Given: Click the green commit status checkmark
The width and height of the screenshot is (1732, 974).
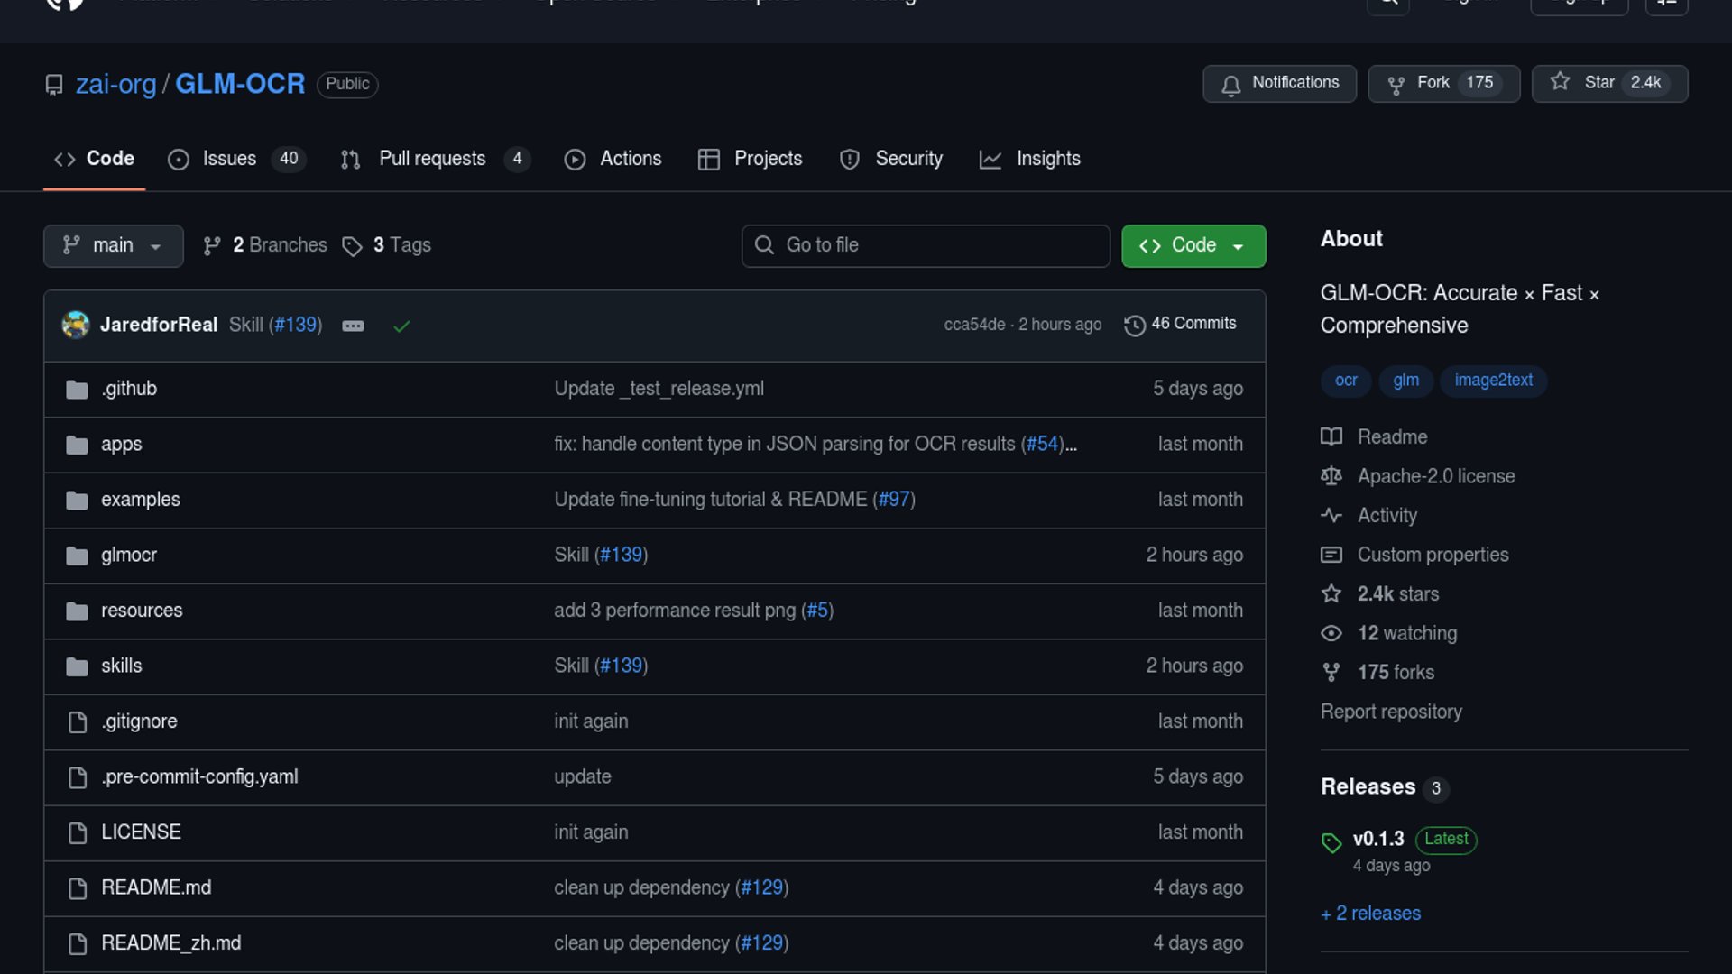Looking at the screenshot, I should point(401,326).
